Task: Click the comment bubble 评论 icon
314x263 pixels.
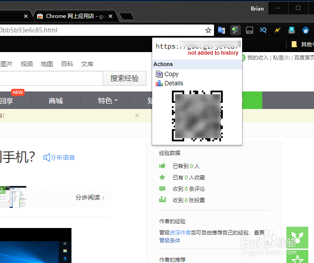Action: pos(162,189)
